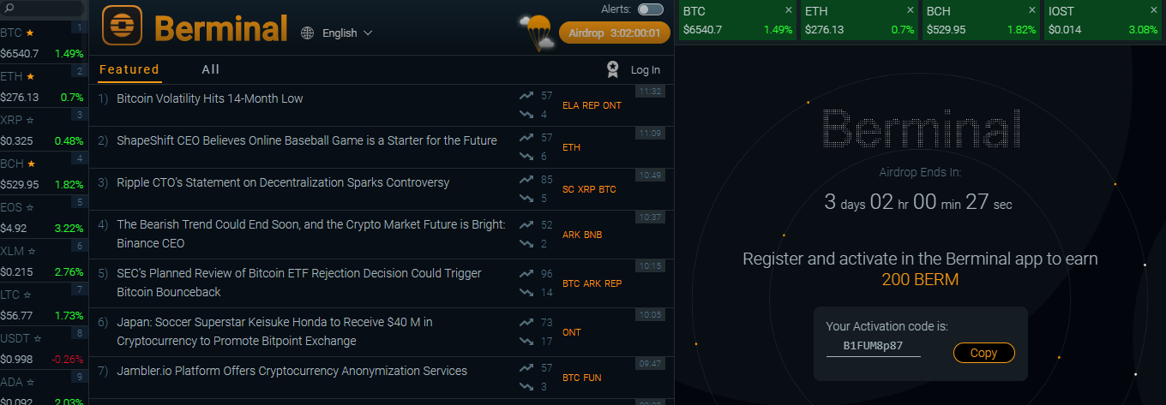Open article Bitcoin Volatility Hits 14-Month Low

point(210,98)
